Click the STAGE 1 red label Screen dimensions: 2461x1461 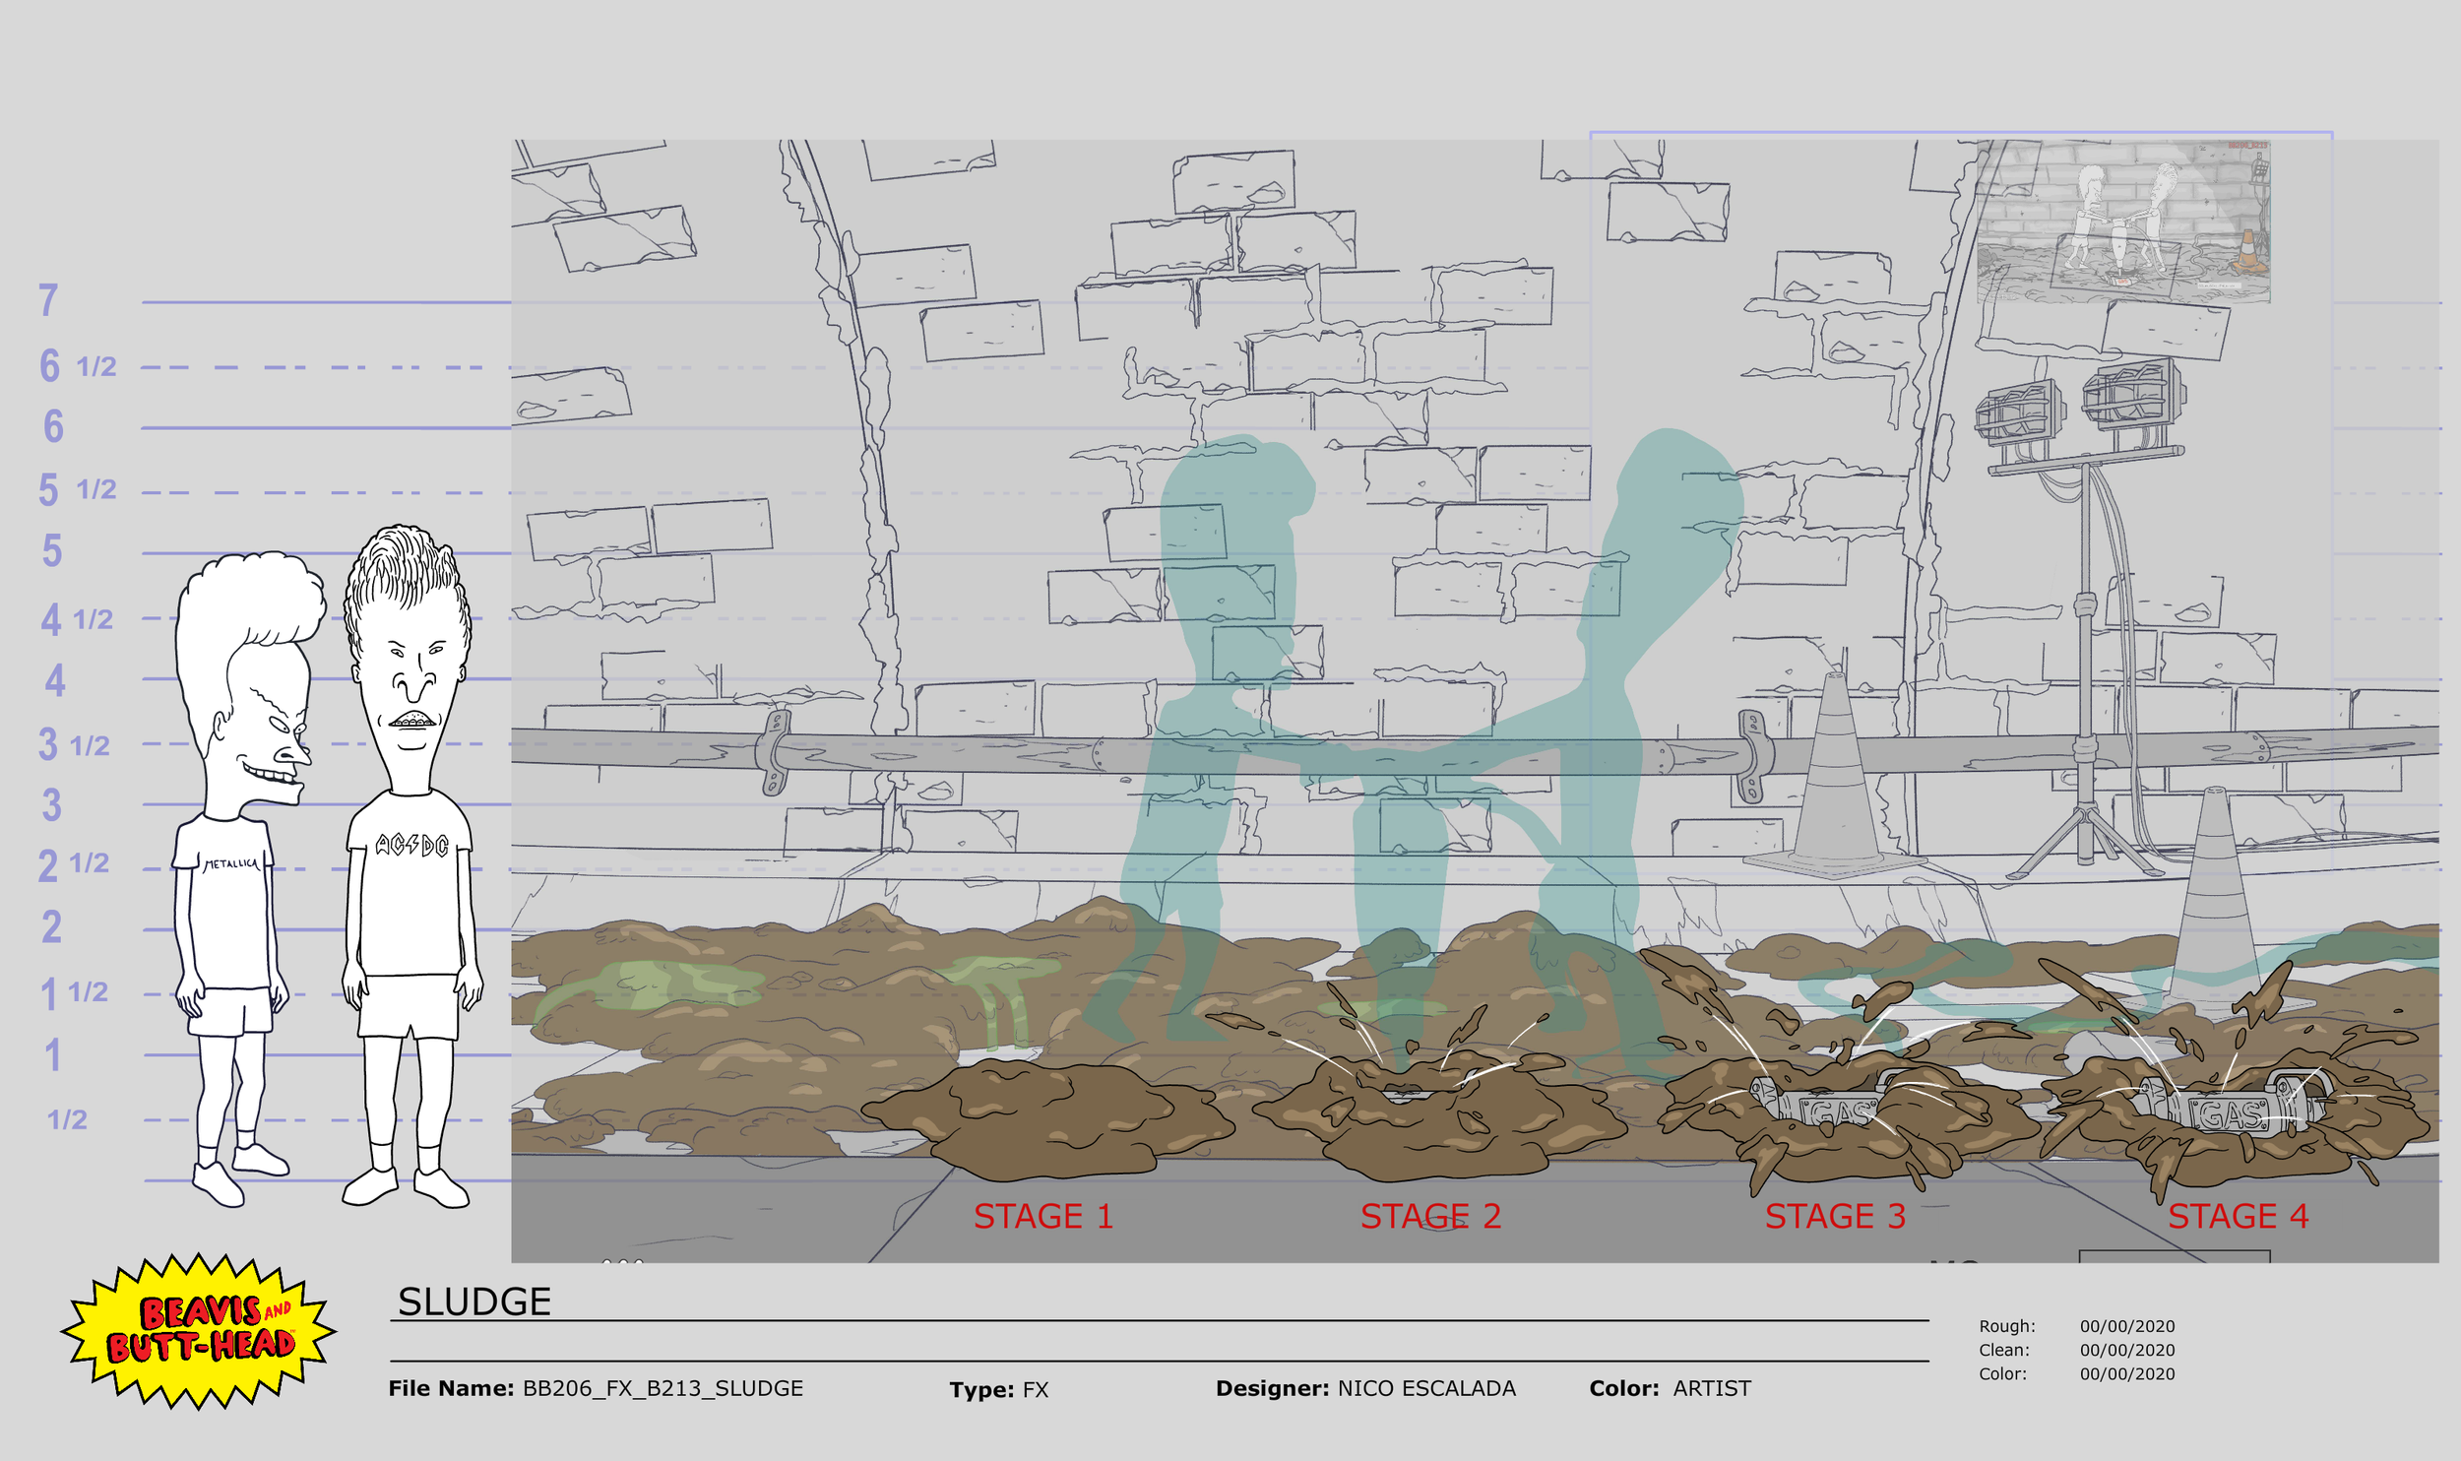(1043, 1217)
